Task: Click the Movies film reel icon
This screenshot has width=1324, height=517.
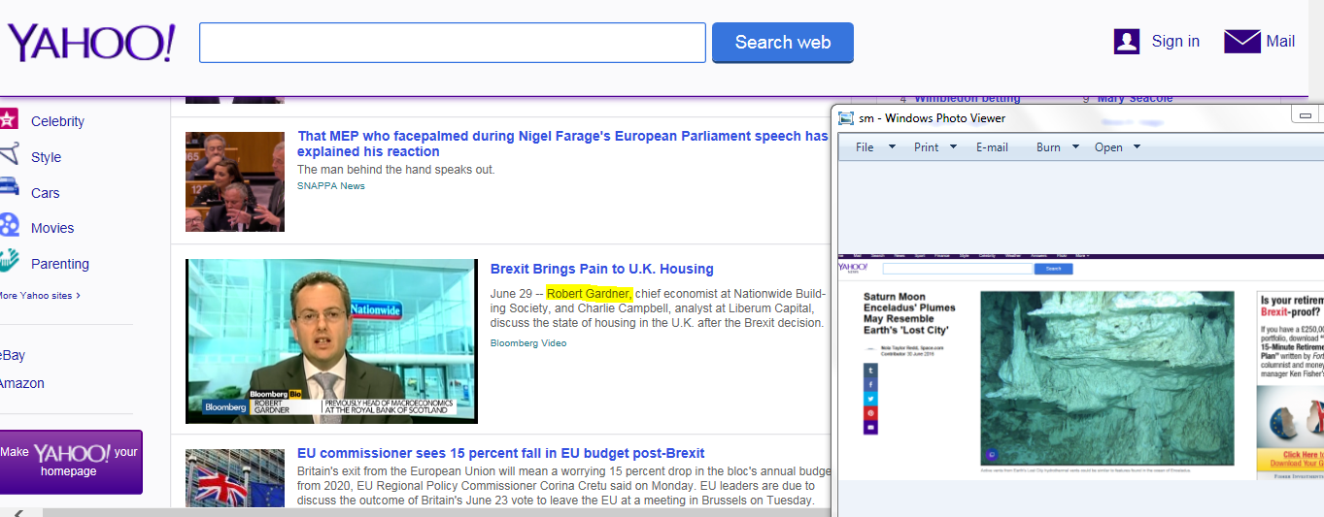Action: click(10, 226)
